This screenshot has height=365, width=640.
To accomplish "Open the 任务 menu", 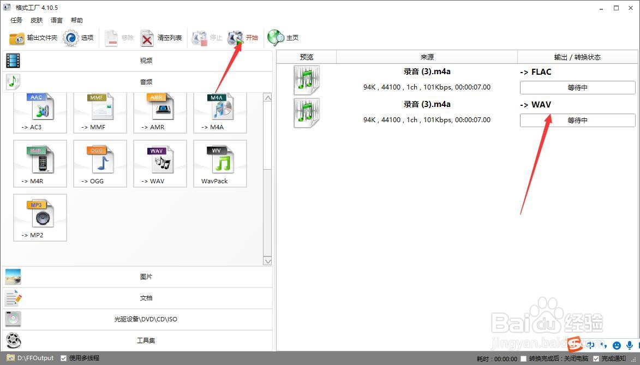I will coord(16,20).
